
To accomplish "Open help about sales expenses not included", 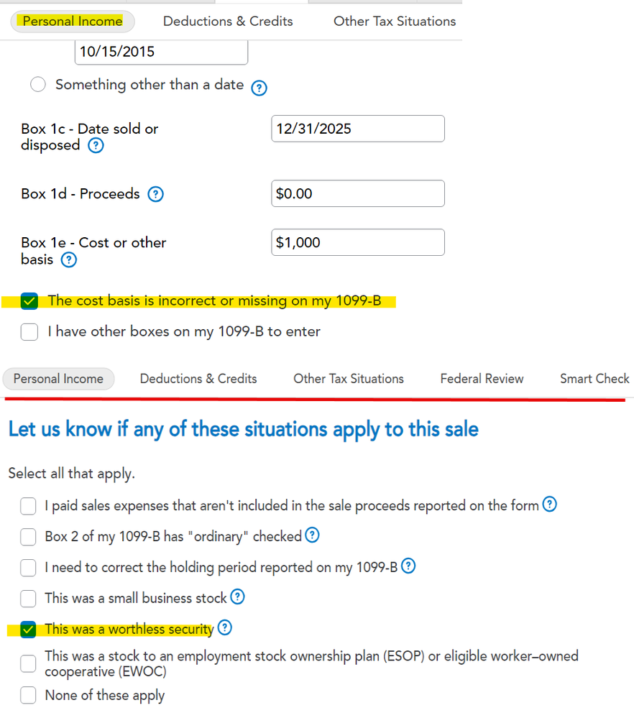I will tap(550, 505).
